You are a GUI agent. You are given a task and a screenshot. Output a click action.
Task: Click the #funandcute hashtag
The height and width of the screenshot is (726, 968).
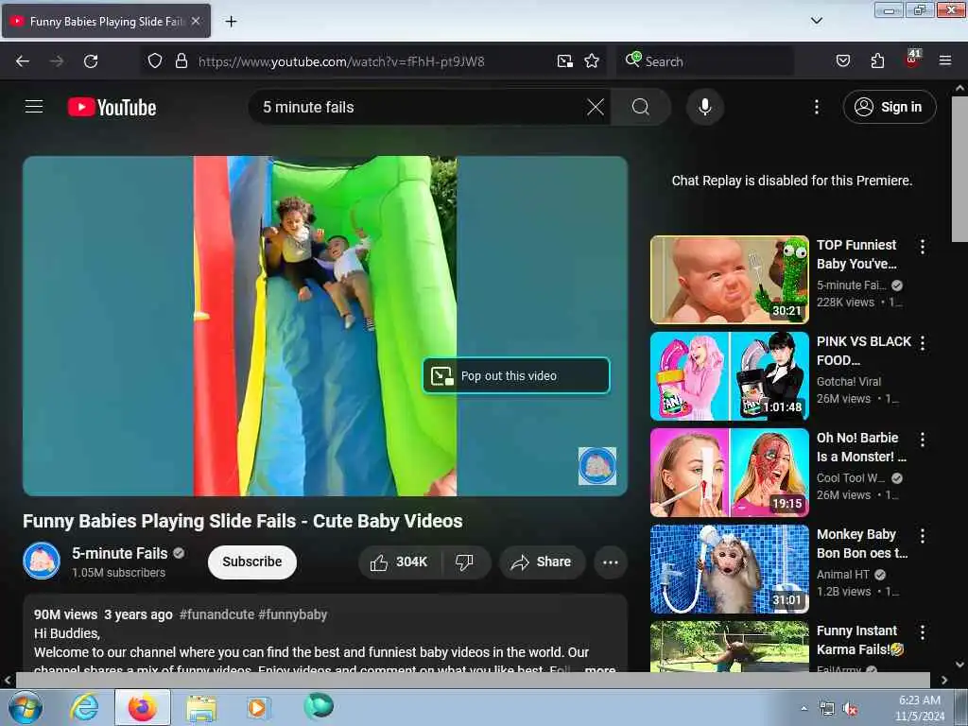(x=216, y=614)
